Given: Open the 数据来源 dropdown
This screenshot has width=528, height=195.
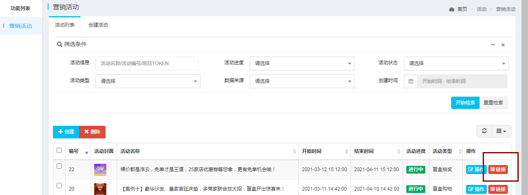Looking at the screenshot, I should click(x=302, y=81).
